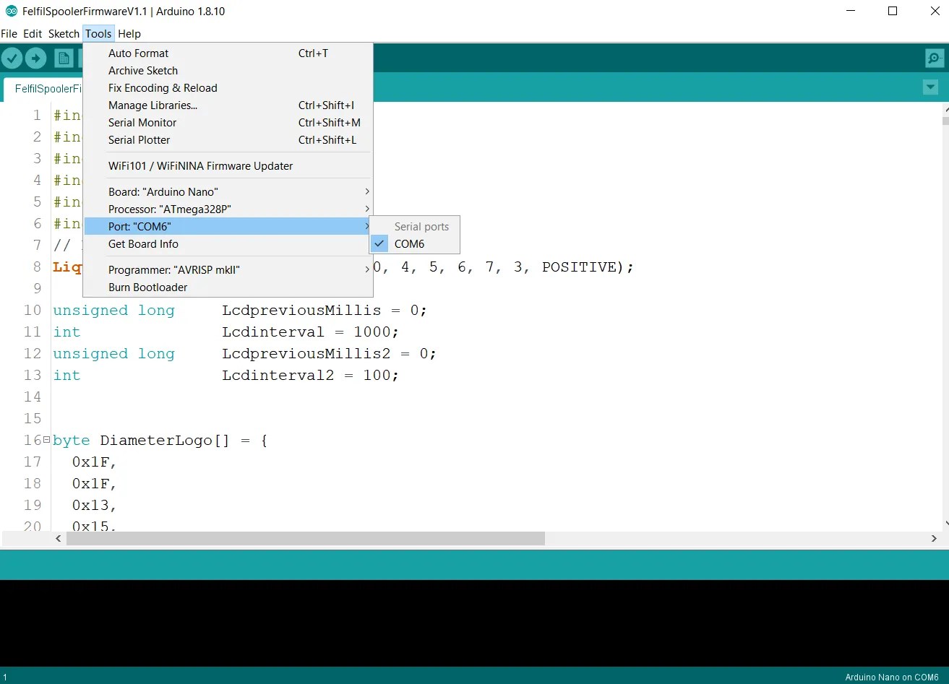Open the Serial Monitor magnifier icon
This screenshot has width=949, height=684.
tap(934, 59)
